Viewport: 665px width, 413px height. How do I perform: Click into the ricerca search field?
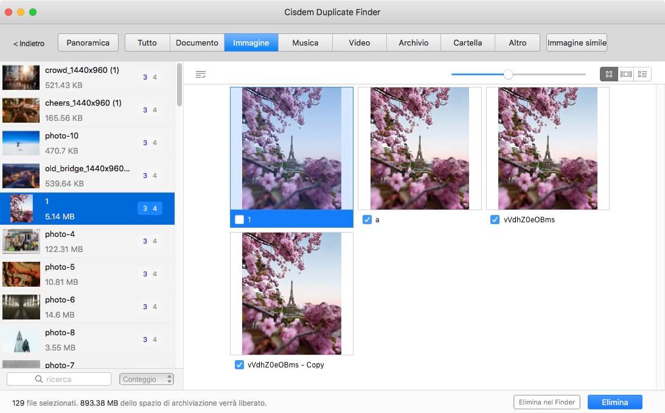click(x=67, y=380)
